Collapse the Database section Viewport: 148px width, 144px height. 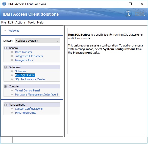(6, 67)
